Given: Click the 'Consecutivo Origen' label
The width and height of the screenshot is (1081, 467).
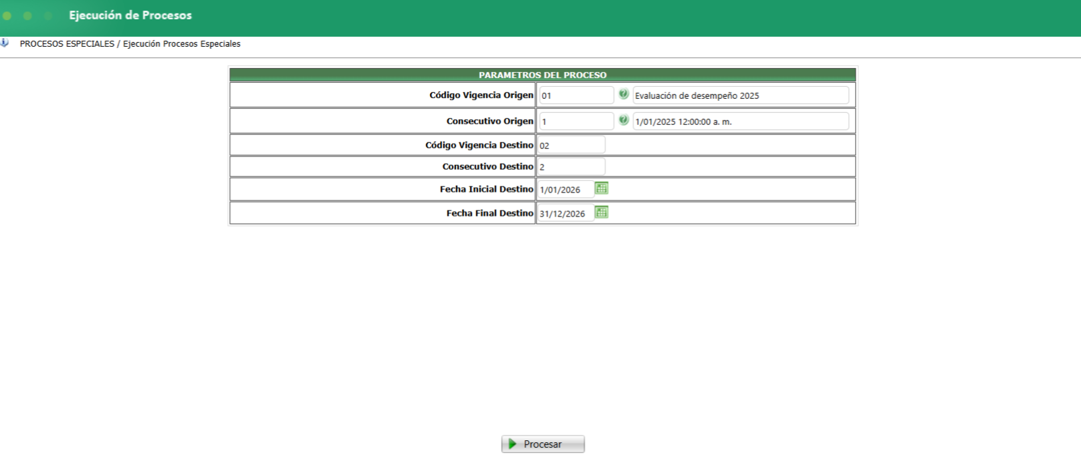Looking at the screenshot, I should click(490, 121).
